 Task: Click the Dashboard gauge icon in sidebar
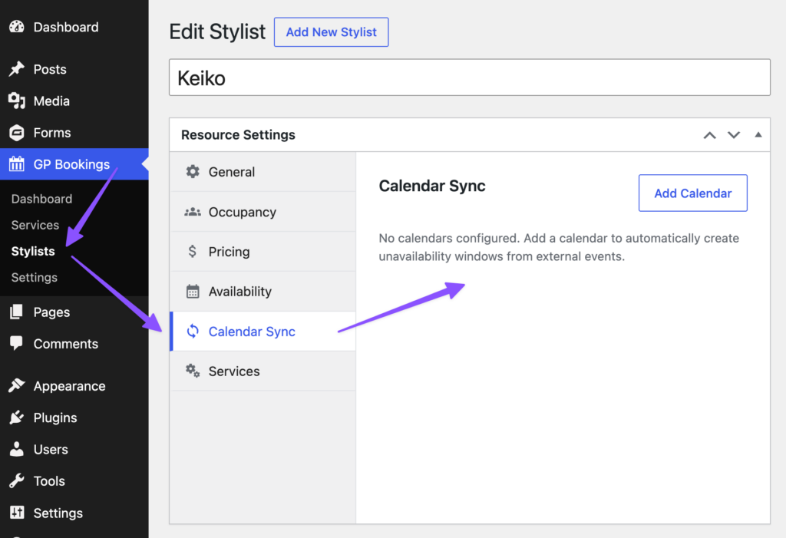(x=17, y=27)
